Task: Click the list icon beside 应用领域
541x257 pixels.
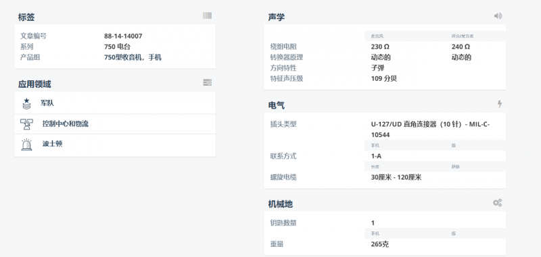Action: pos(207,82)
